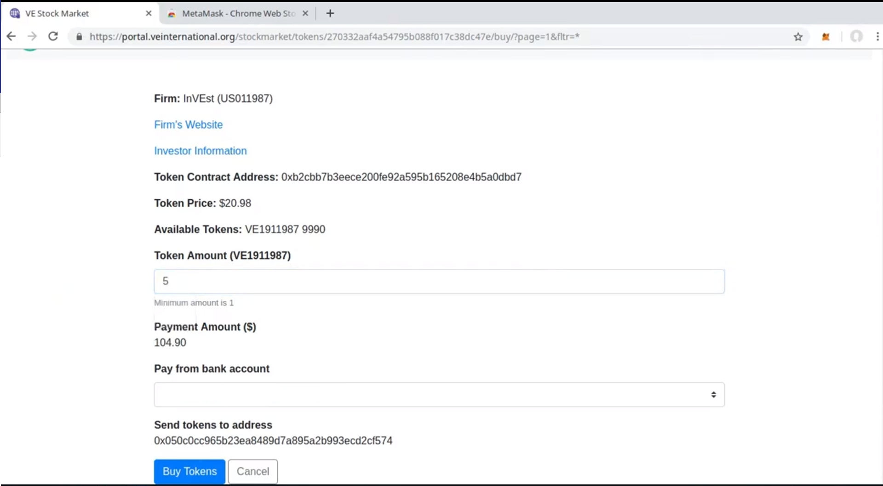This screenshot has width=883, height=486.
Task: Open a new tab with plus button
Action: point(330,13)
